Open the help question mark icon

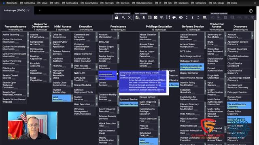251,11
